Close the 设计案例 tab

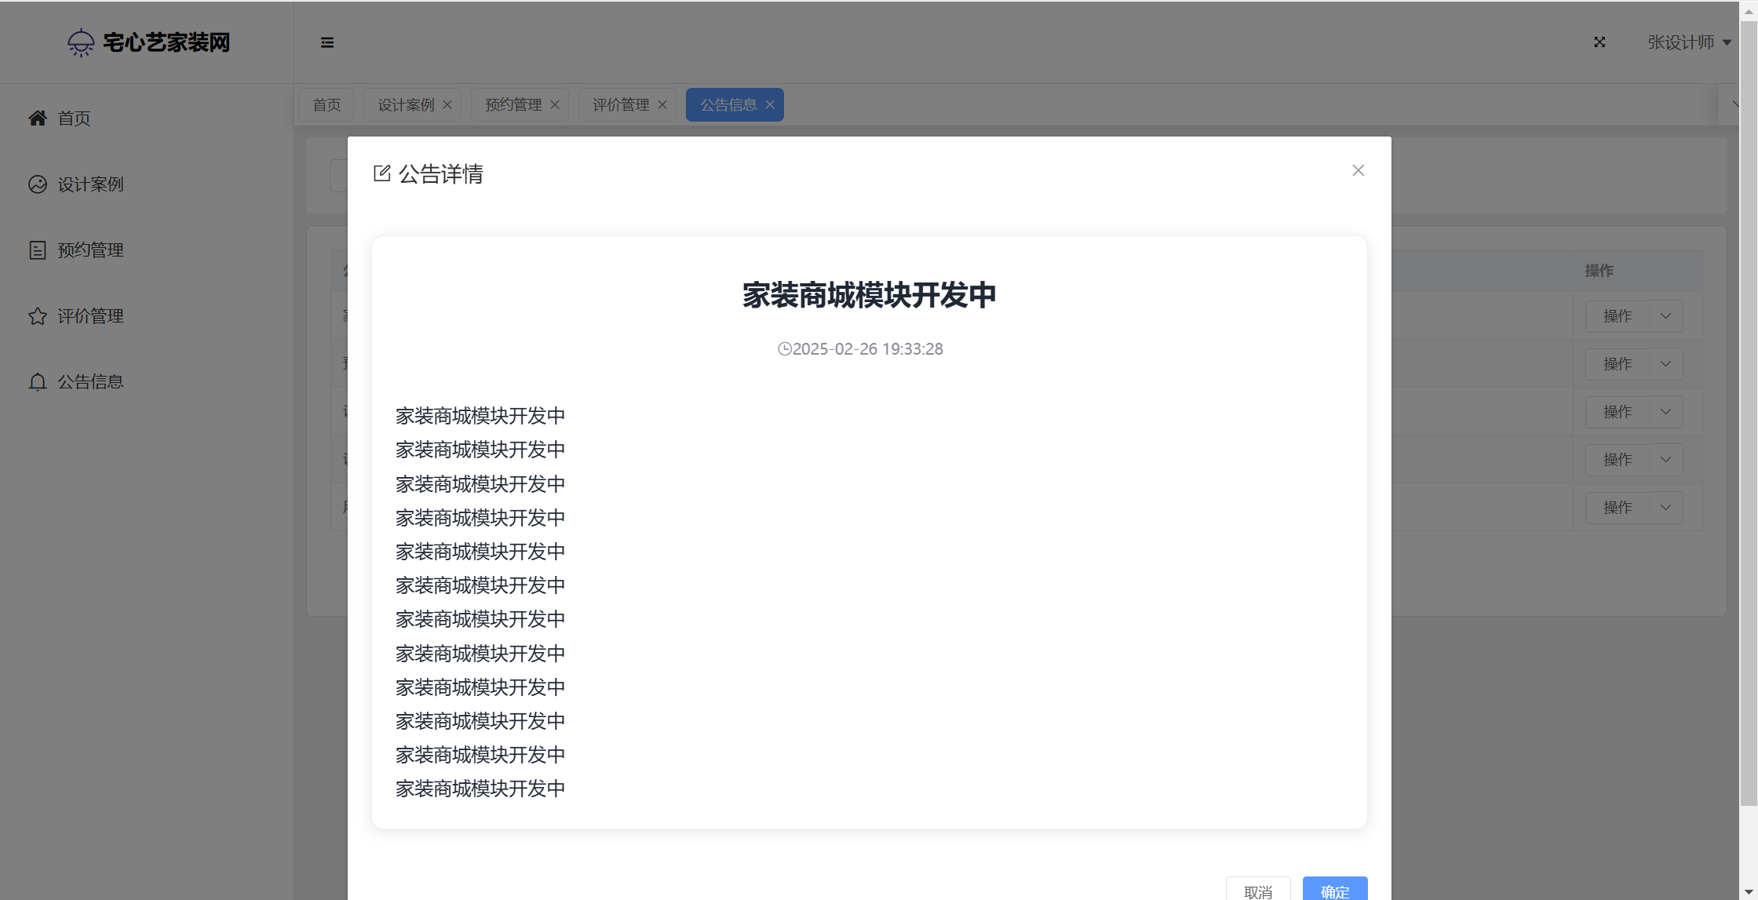pyautogui.click(x=447, y=104)
